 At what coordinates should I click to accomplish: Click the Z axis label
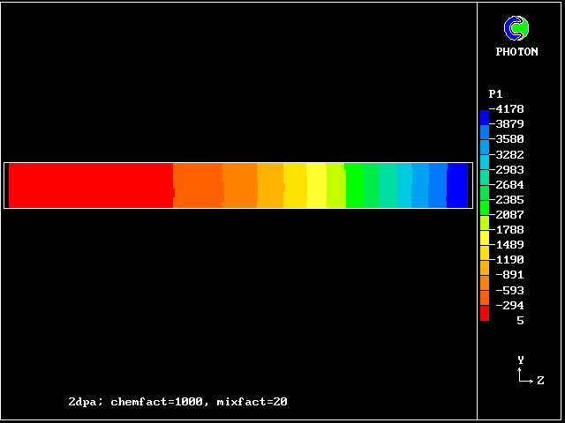click(x=540, y=381)
